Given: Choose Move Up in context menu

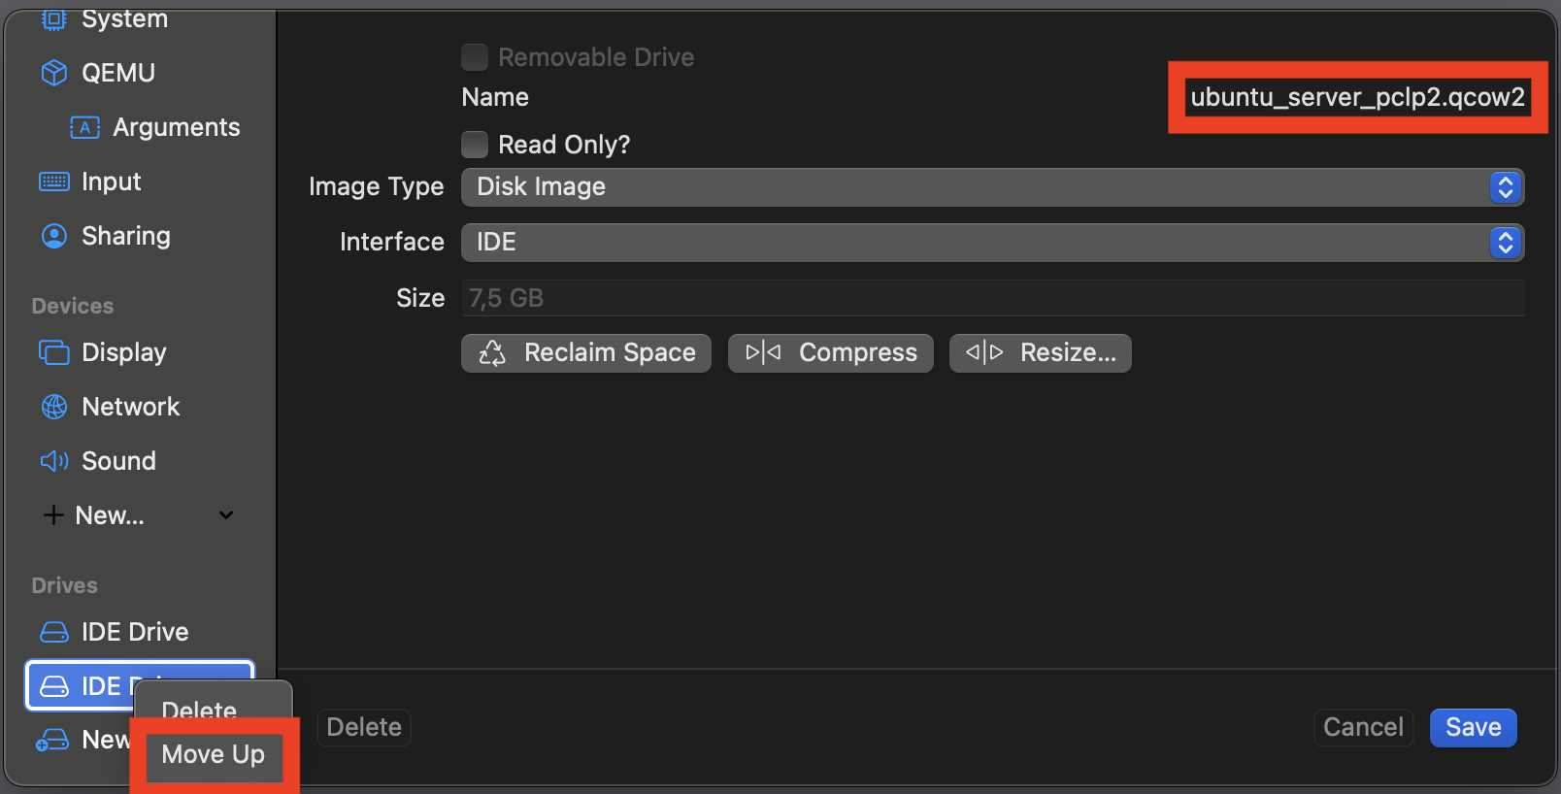Looking at the screenshot, I should click(214, 754).
